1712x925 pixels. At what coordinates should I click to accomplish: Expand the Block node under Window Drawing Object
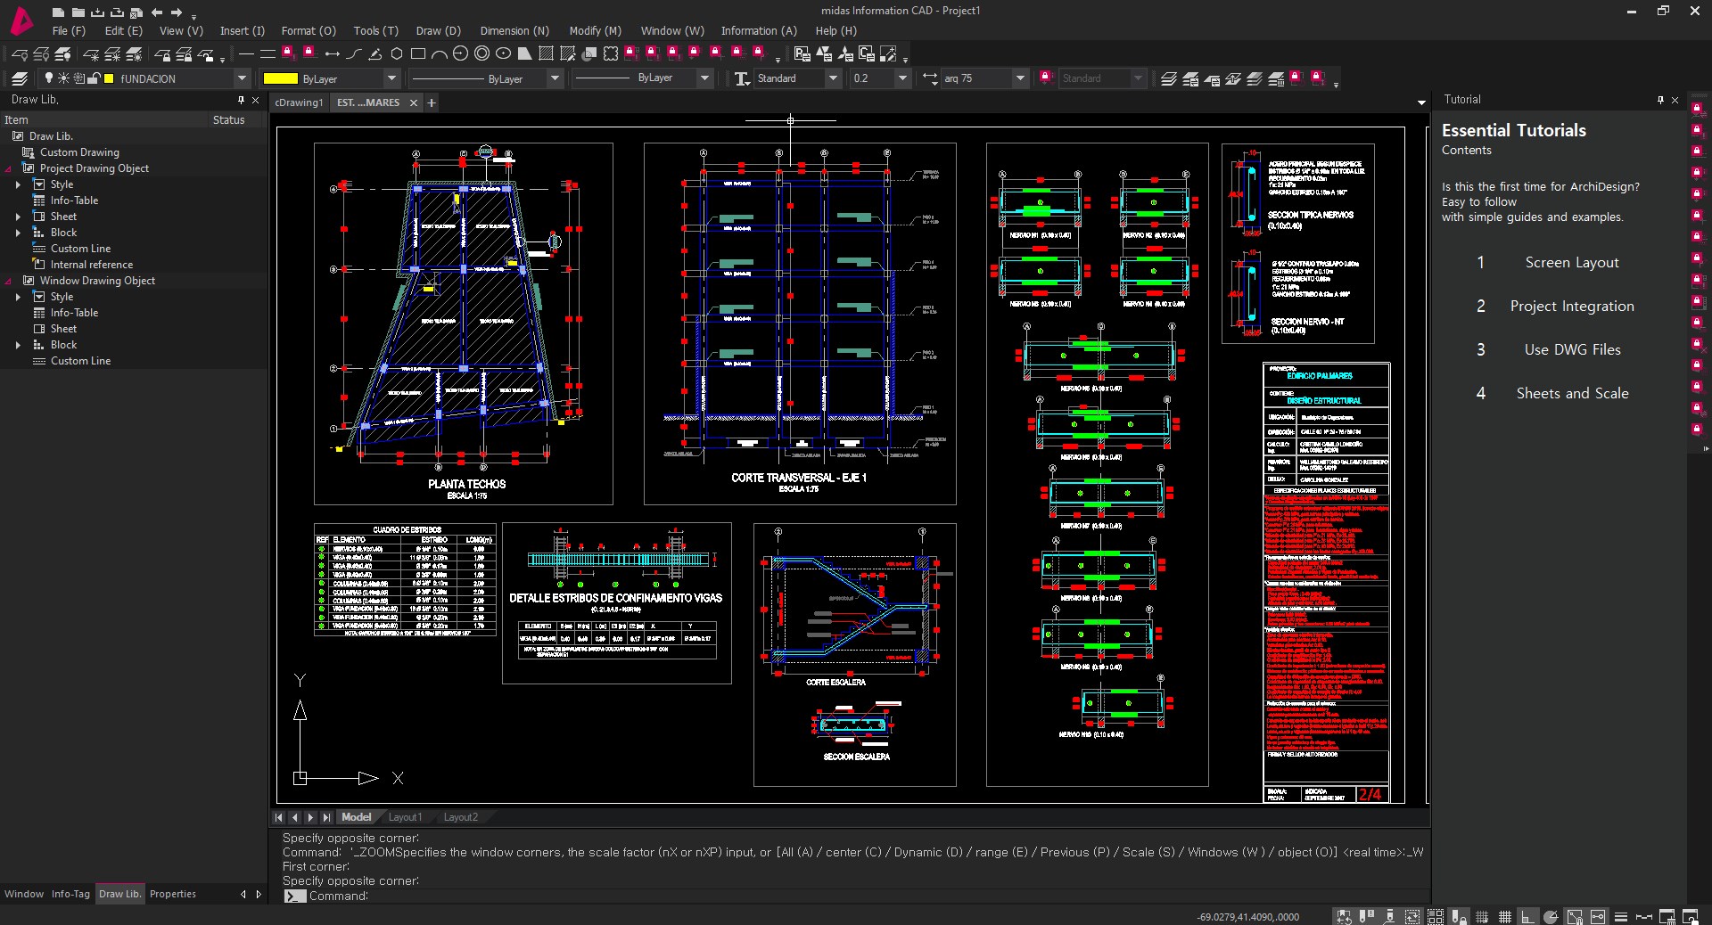tap(18, 345)
